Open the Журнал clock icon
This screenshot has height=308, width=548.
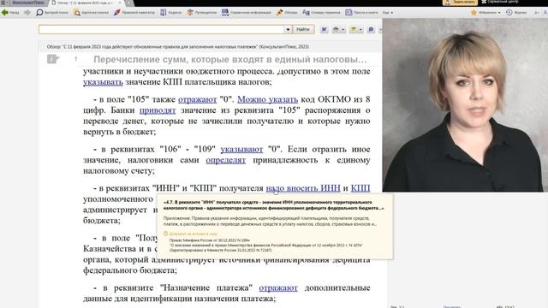coord(516,12)
